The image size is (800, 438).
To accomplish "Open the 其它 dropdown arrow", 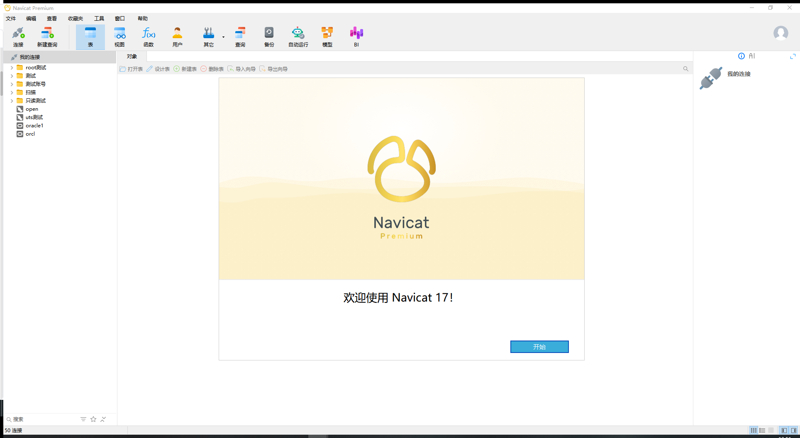I will (x=223, y=37).
